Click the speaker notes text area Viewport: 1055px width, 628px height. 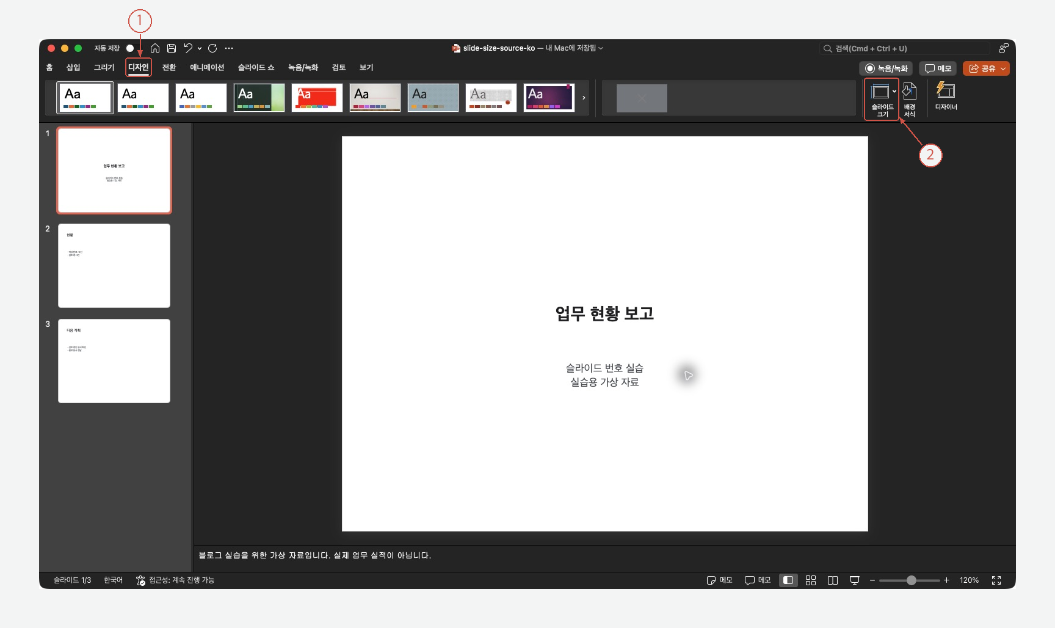point(604,555)
